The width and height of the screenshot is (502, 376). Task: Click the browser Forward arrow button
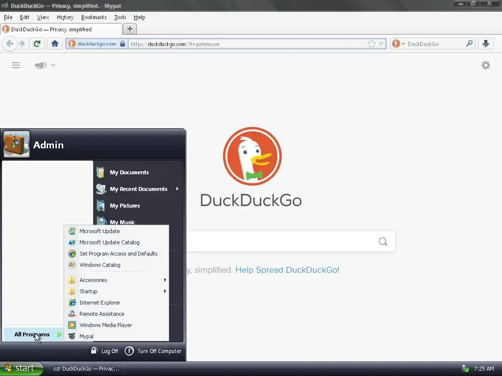[x=22, y=44]
